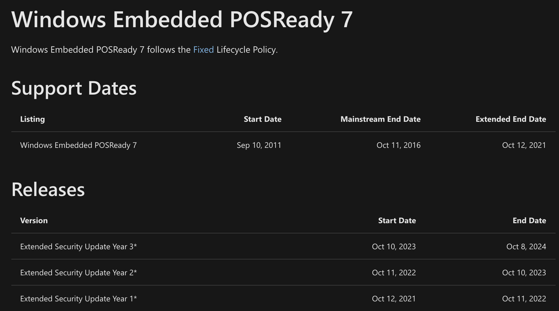
Task: Click the Extended End Date column header
Action: click(511, 119)
